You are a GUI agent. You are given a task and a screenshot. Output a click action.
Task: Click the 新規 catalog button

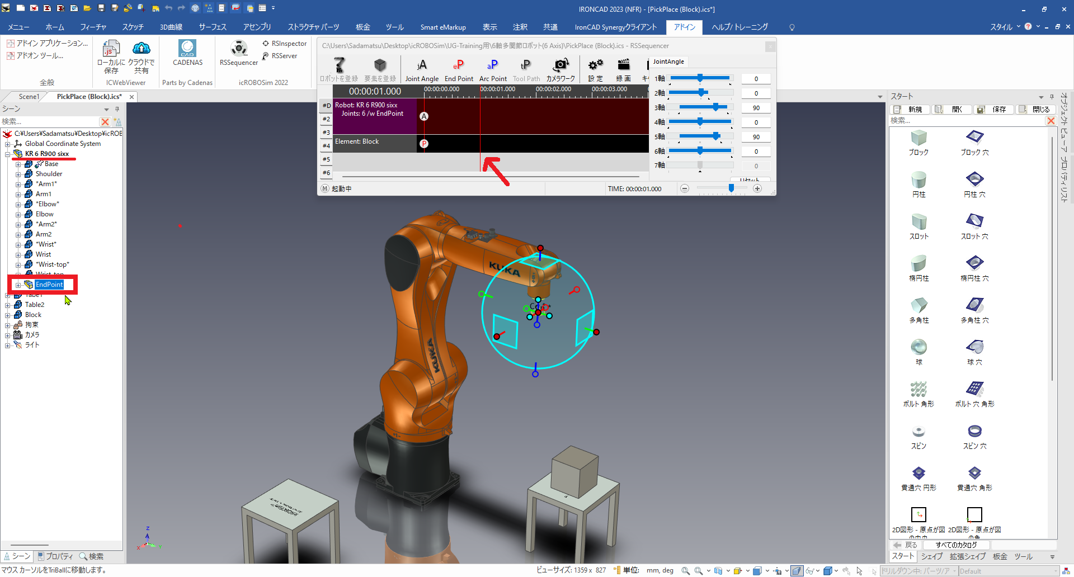click(910, 110)
